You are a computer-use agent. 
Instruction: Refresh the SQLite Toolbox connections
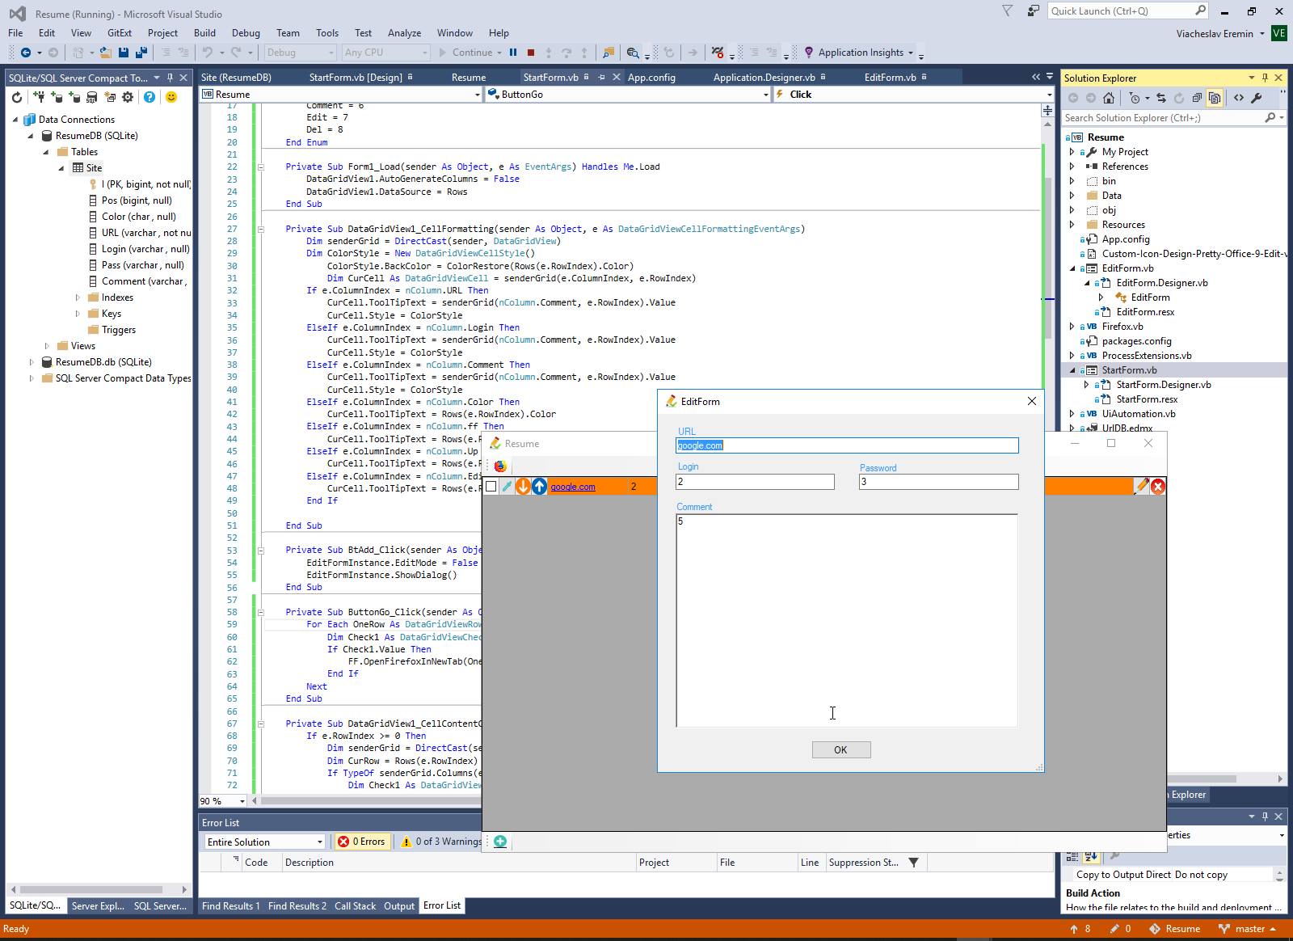[x=17, y=97]
